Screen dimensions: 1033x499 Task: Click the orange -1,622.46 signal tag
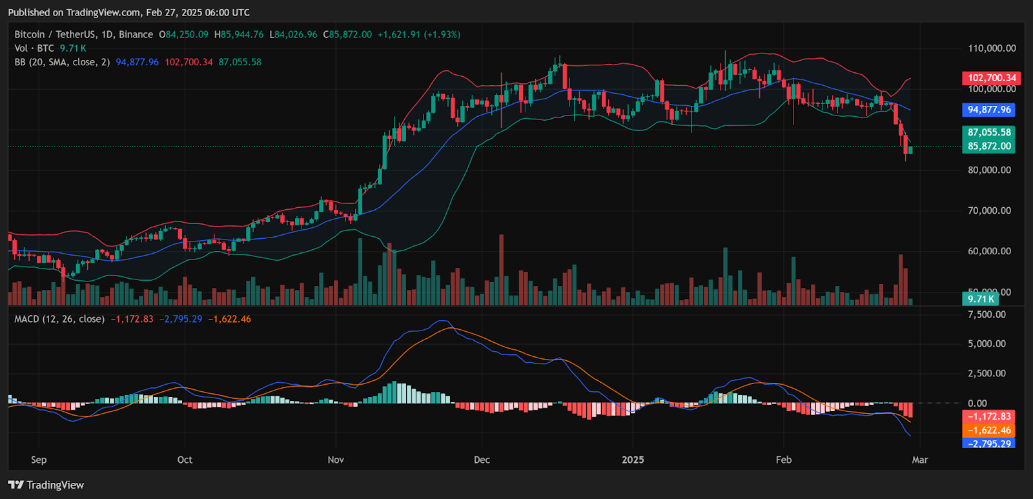(x=988, y=431)
